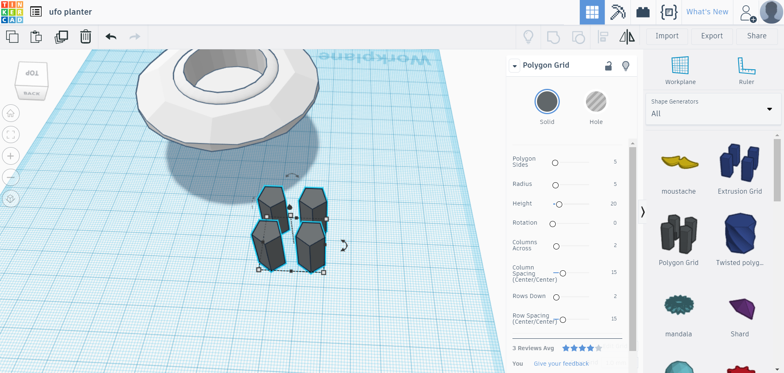Click the Show all lightbulb icon

pos(528,37)
